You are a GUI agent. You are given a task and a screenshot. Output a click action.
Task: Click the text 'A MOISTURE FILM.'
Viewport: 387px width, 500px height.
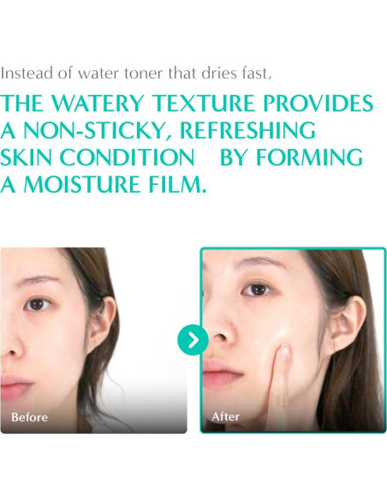tap(104, 184)
